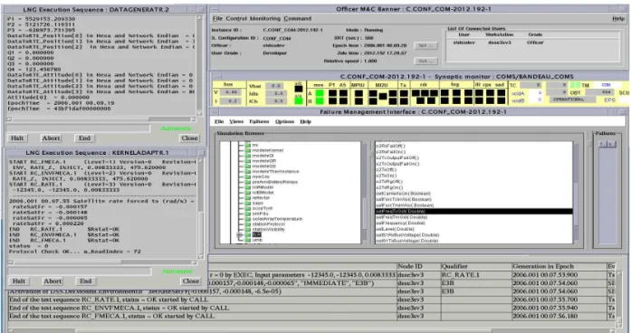
Task: Open Control menu in Officer M&C Banner
Action: 236,18
